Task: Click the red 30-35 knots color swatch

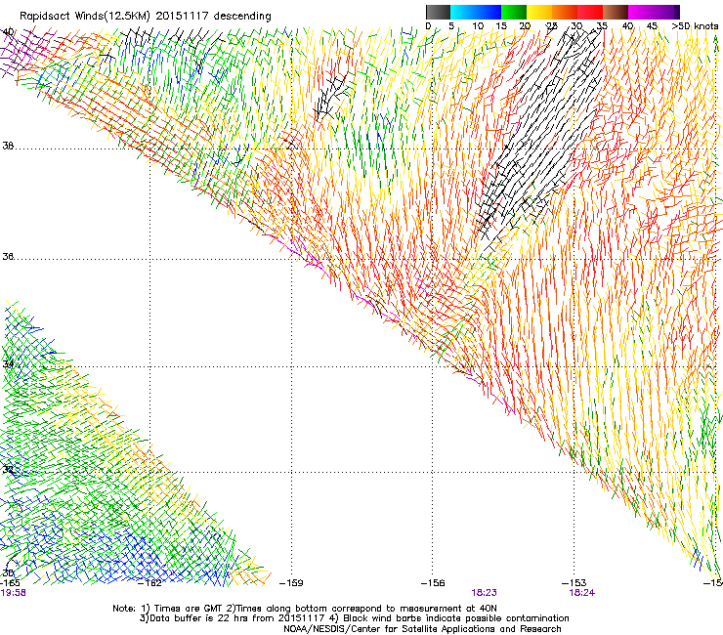Action: click(x=590, y=12)
